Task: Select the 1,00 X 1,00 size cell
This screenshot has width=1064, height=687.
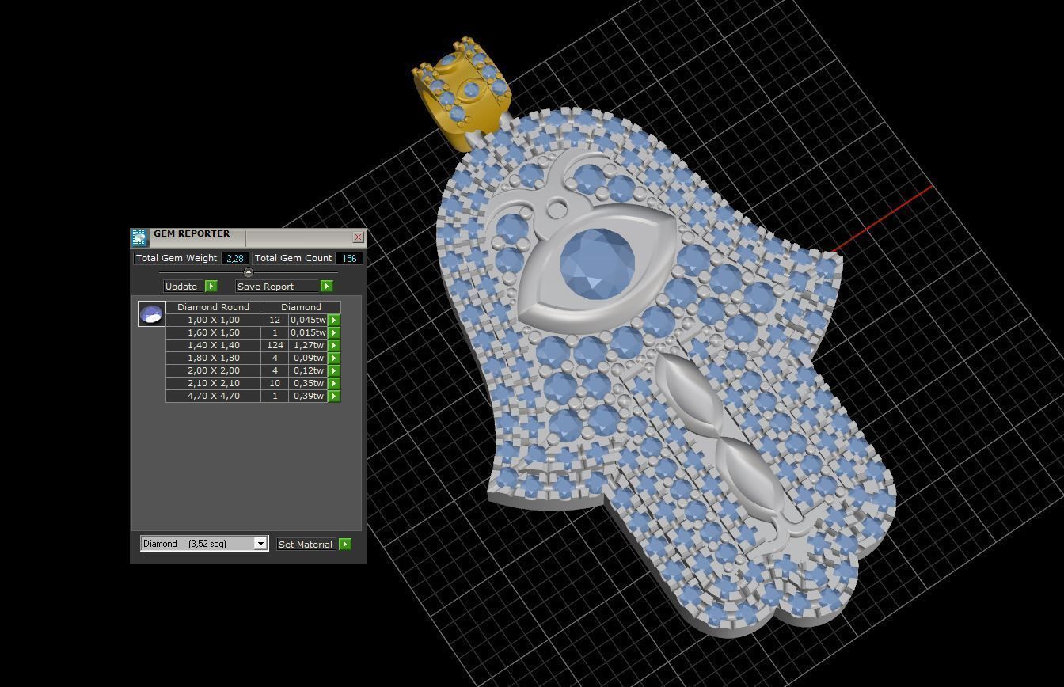Action: pyautogui.click(x=213, y=320)
